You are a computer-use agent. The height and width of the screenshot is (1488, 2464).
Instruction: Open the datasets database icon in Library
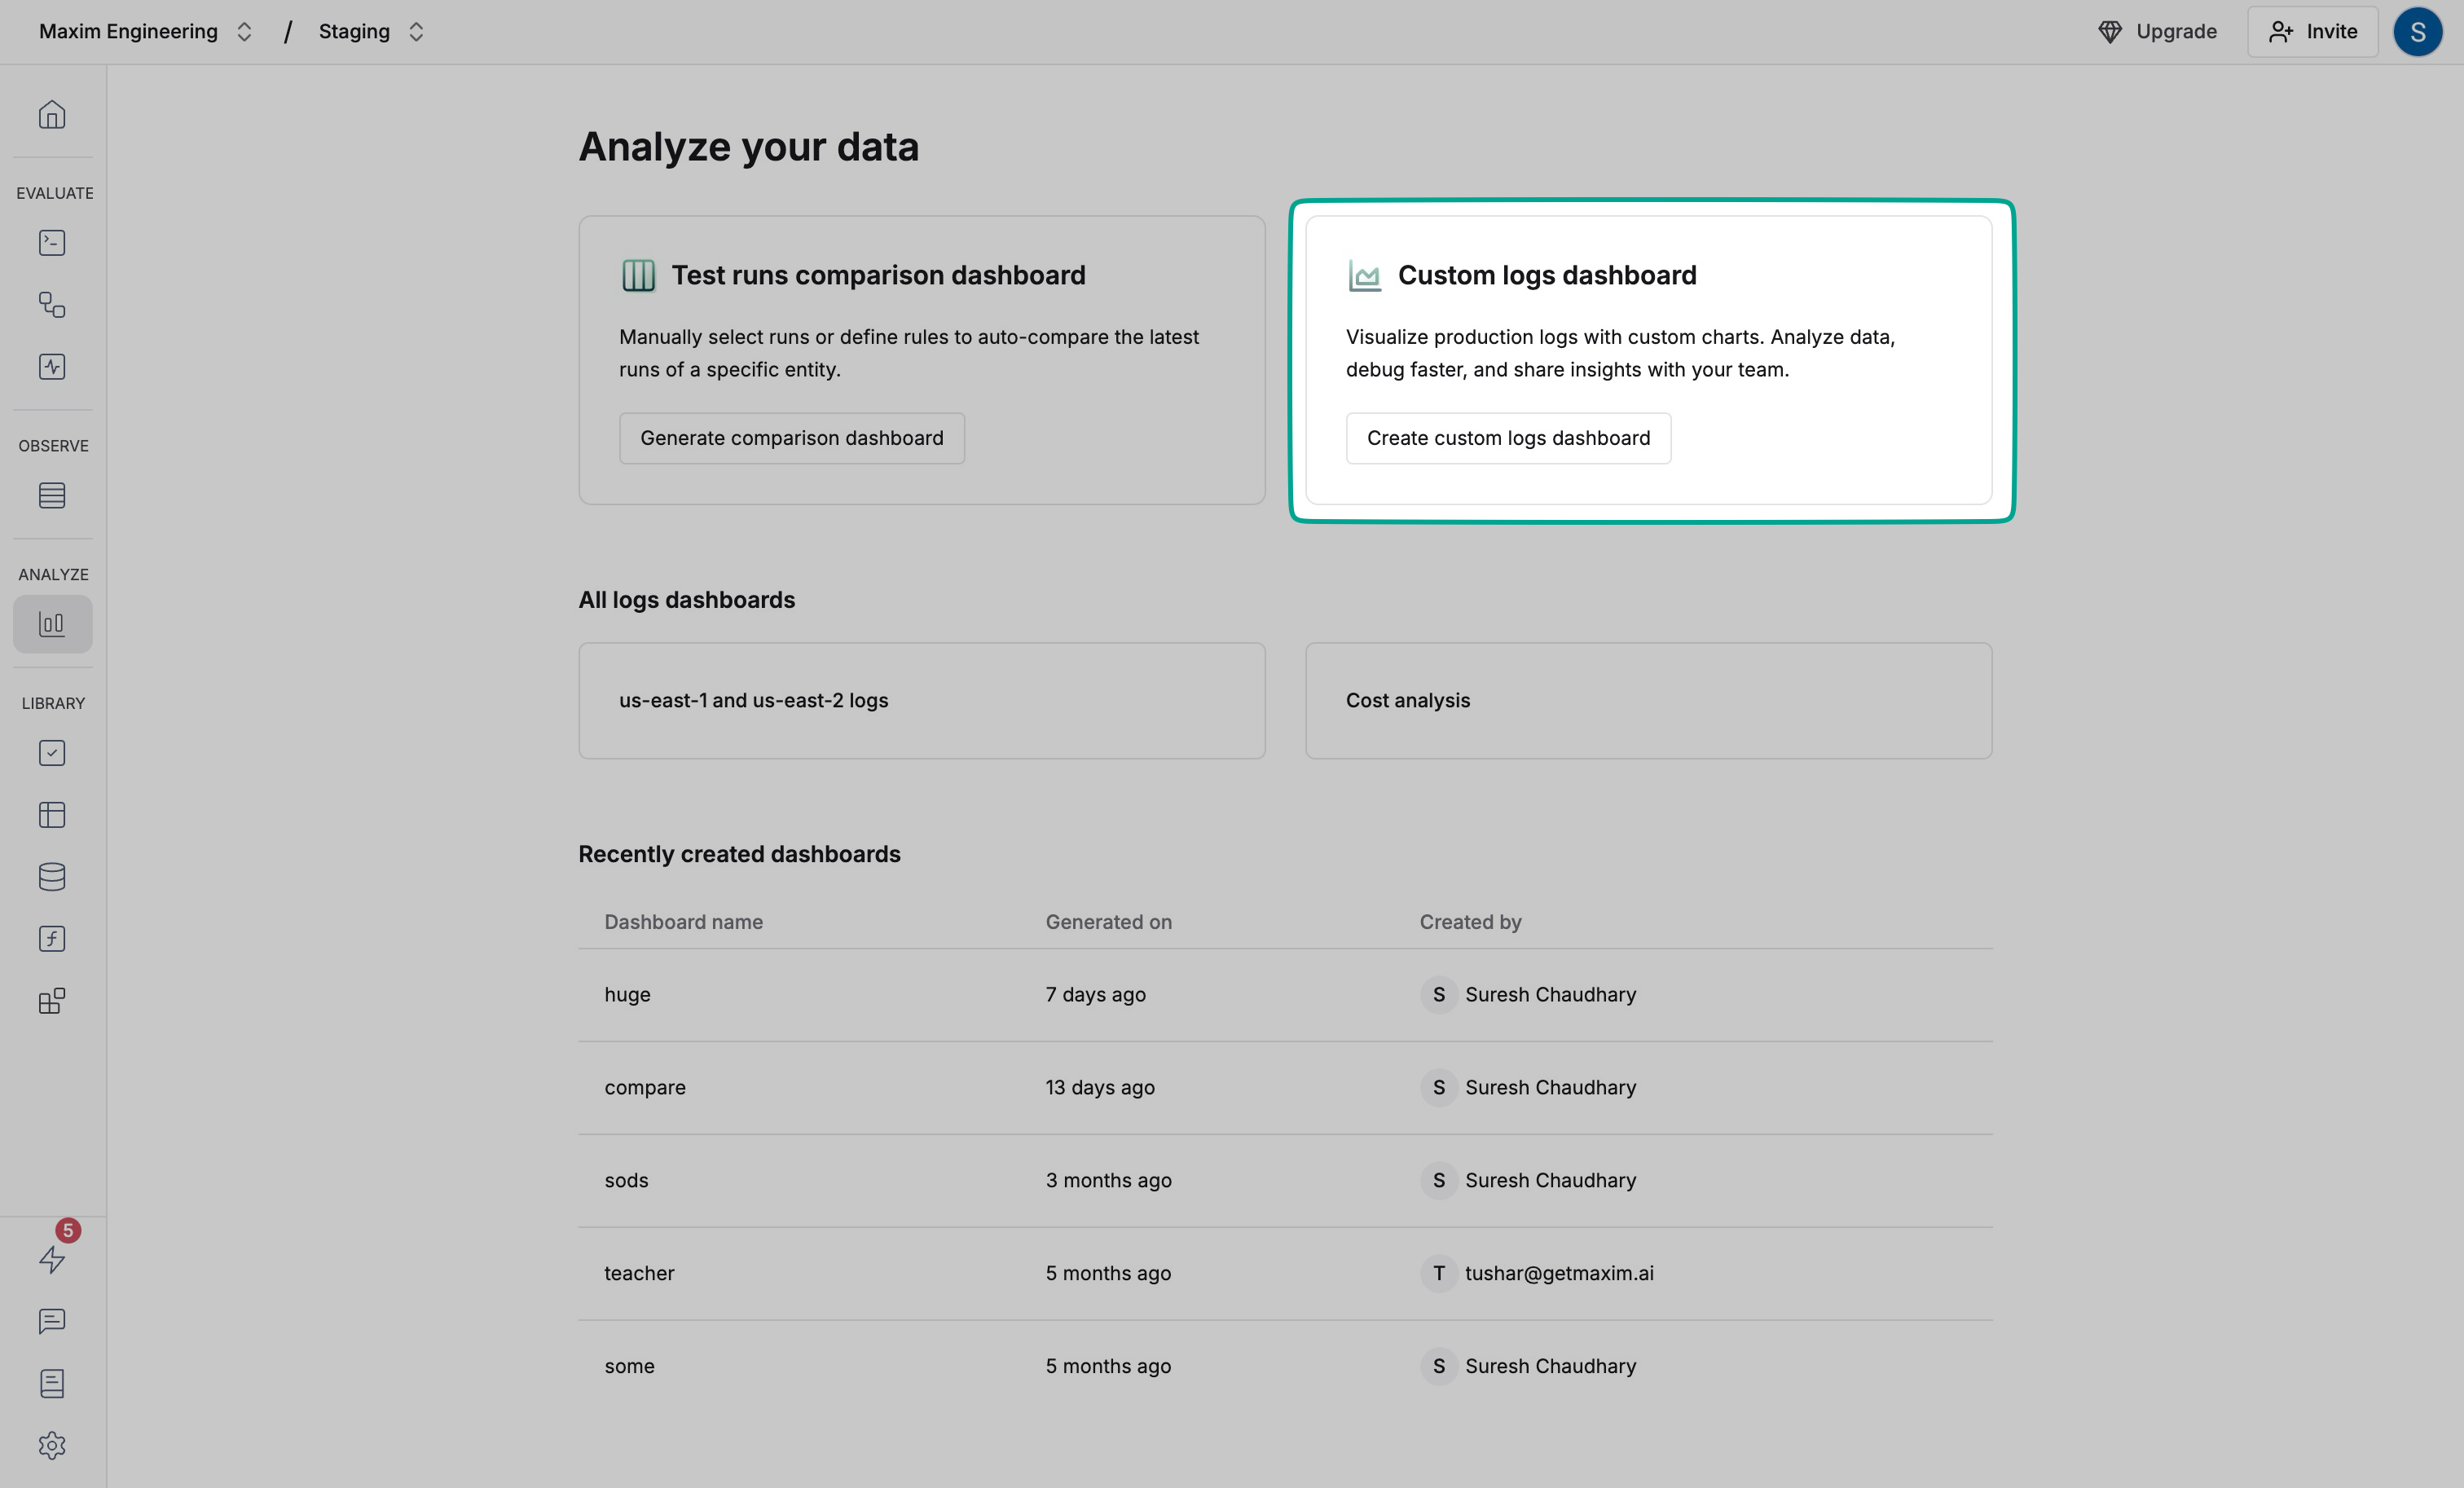point(52,877)
